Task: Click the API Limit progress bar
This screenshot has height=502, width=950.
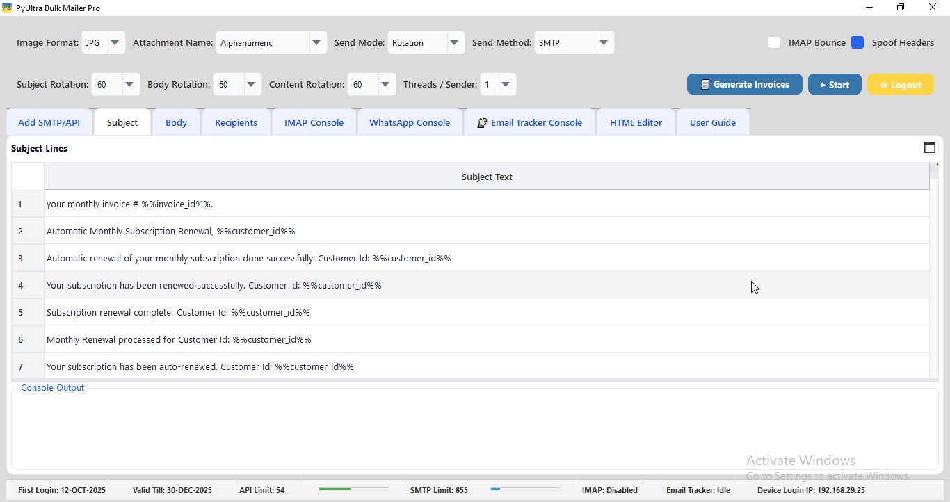Action: [x=353, y=489]
